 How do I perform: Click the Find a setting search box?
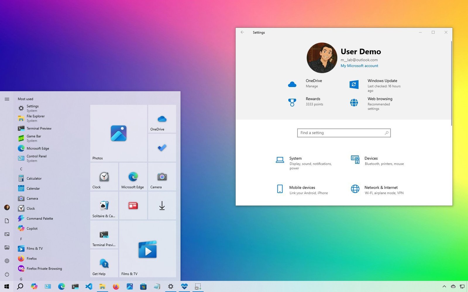(344, 133)
